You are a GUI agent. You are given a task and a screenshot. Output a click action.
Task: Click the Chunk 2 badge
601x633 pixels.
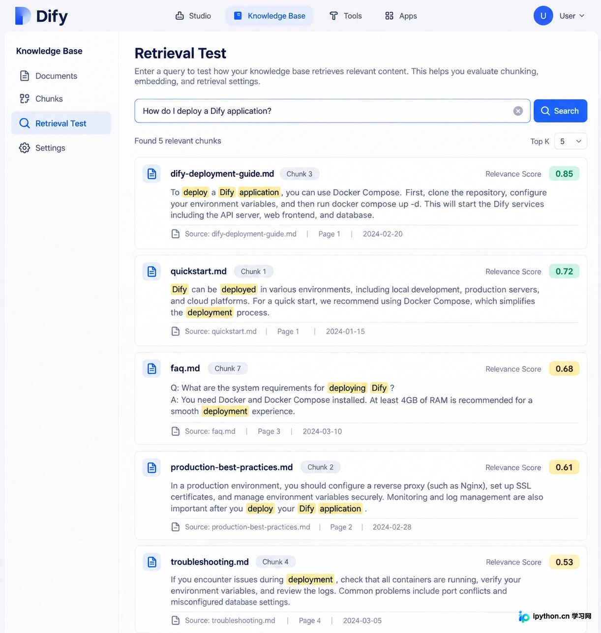(x=321, y=467)
